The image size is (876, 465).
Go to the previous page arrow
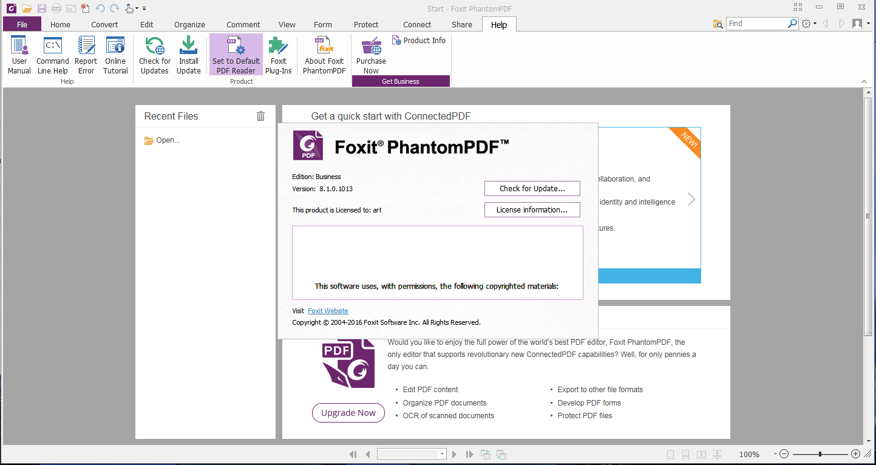pyautogui.click(x=368, y=454)
